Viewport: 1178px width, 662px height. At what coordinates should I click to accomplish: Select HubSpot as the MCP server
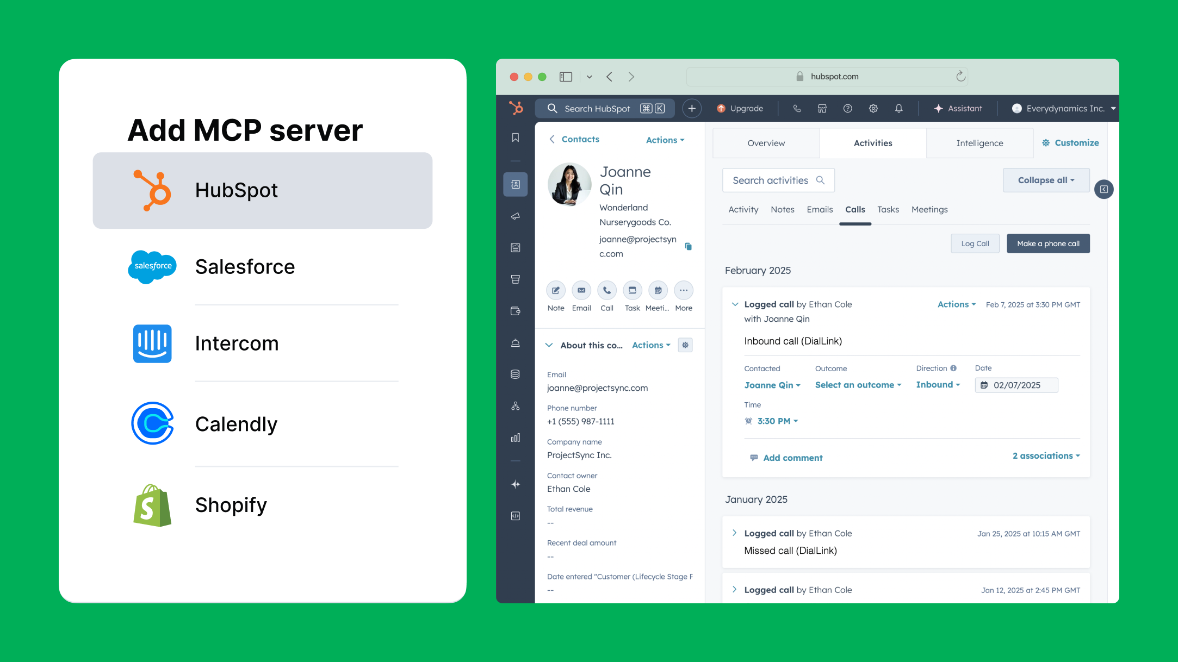point(263,190)
